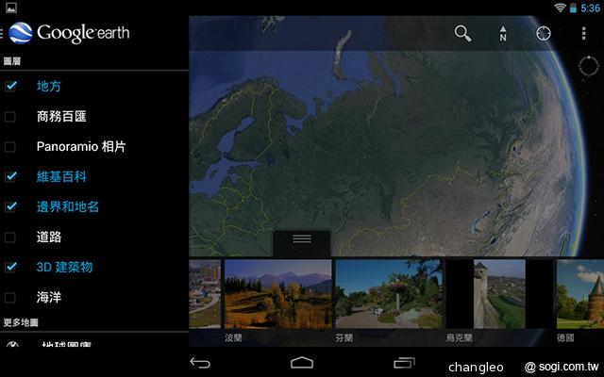This screenshot has height=377, width=604.
Task: Select the Panoramio 相片 label
Action: click(81, 146)
